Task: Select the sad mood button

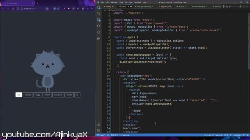Action: 19,95
